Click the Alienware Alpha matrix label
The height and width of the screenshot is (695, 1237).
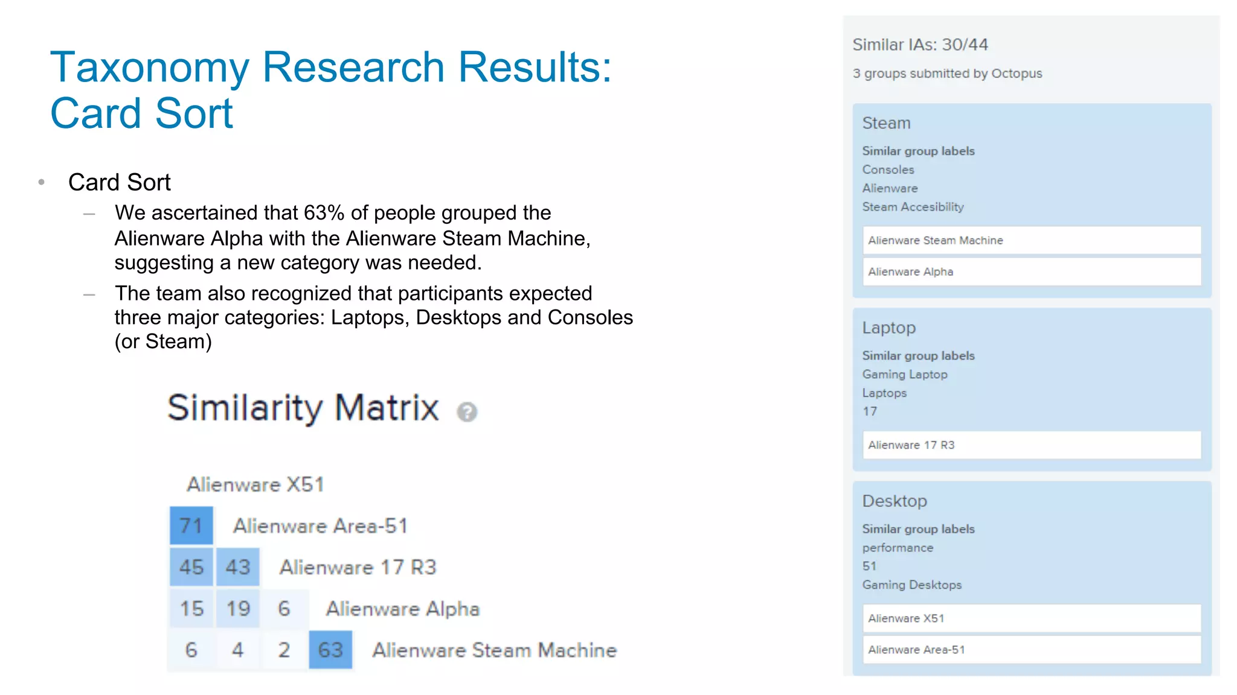[x=403, y=609]
